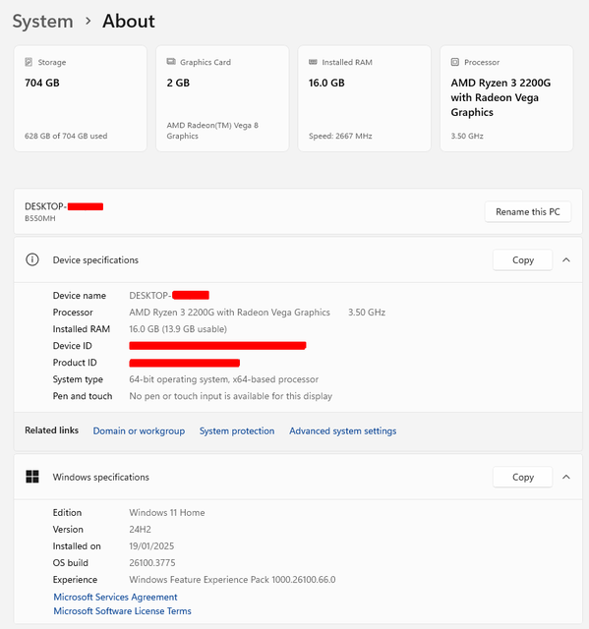The width and height of the screenshot is (589, 629).
Task: Click 'AMD Radeon(TM) Vega 8 Graphics' text
Action: tap(212, 131)
